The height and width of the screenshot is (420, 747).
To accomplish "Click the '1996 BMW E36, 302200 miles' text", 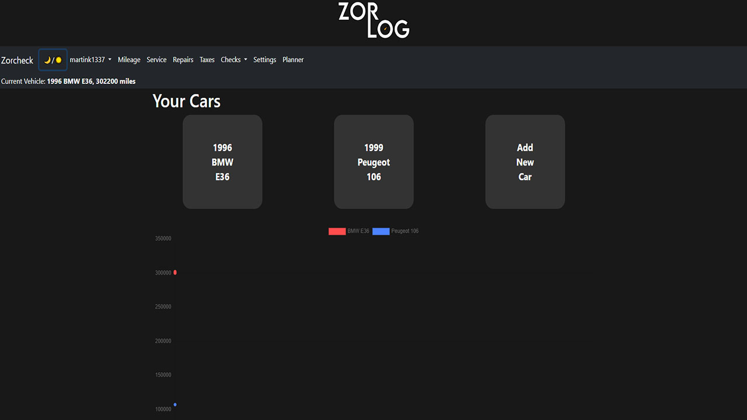I will click(x=91, y=81).
